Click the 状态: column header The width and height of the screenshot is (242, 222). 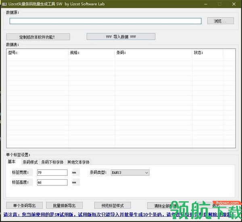(x=208, y=53)
